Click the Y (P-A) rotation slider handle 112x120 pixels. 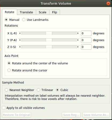49,40
